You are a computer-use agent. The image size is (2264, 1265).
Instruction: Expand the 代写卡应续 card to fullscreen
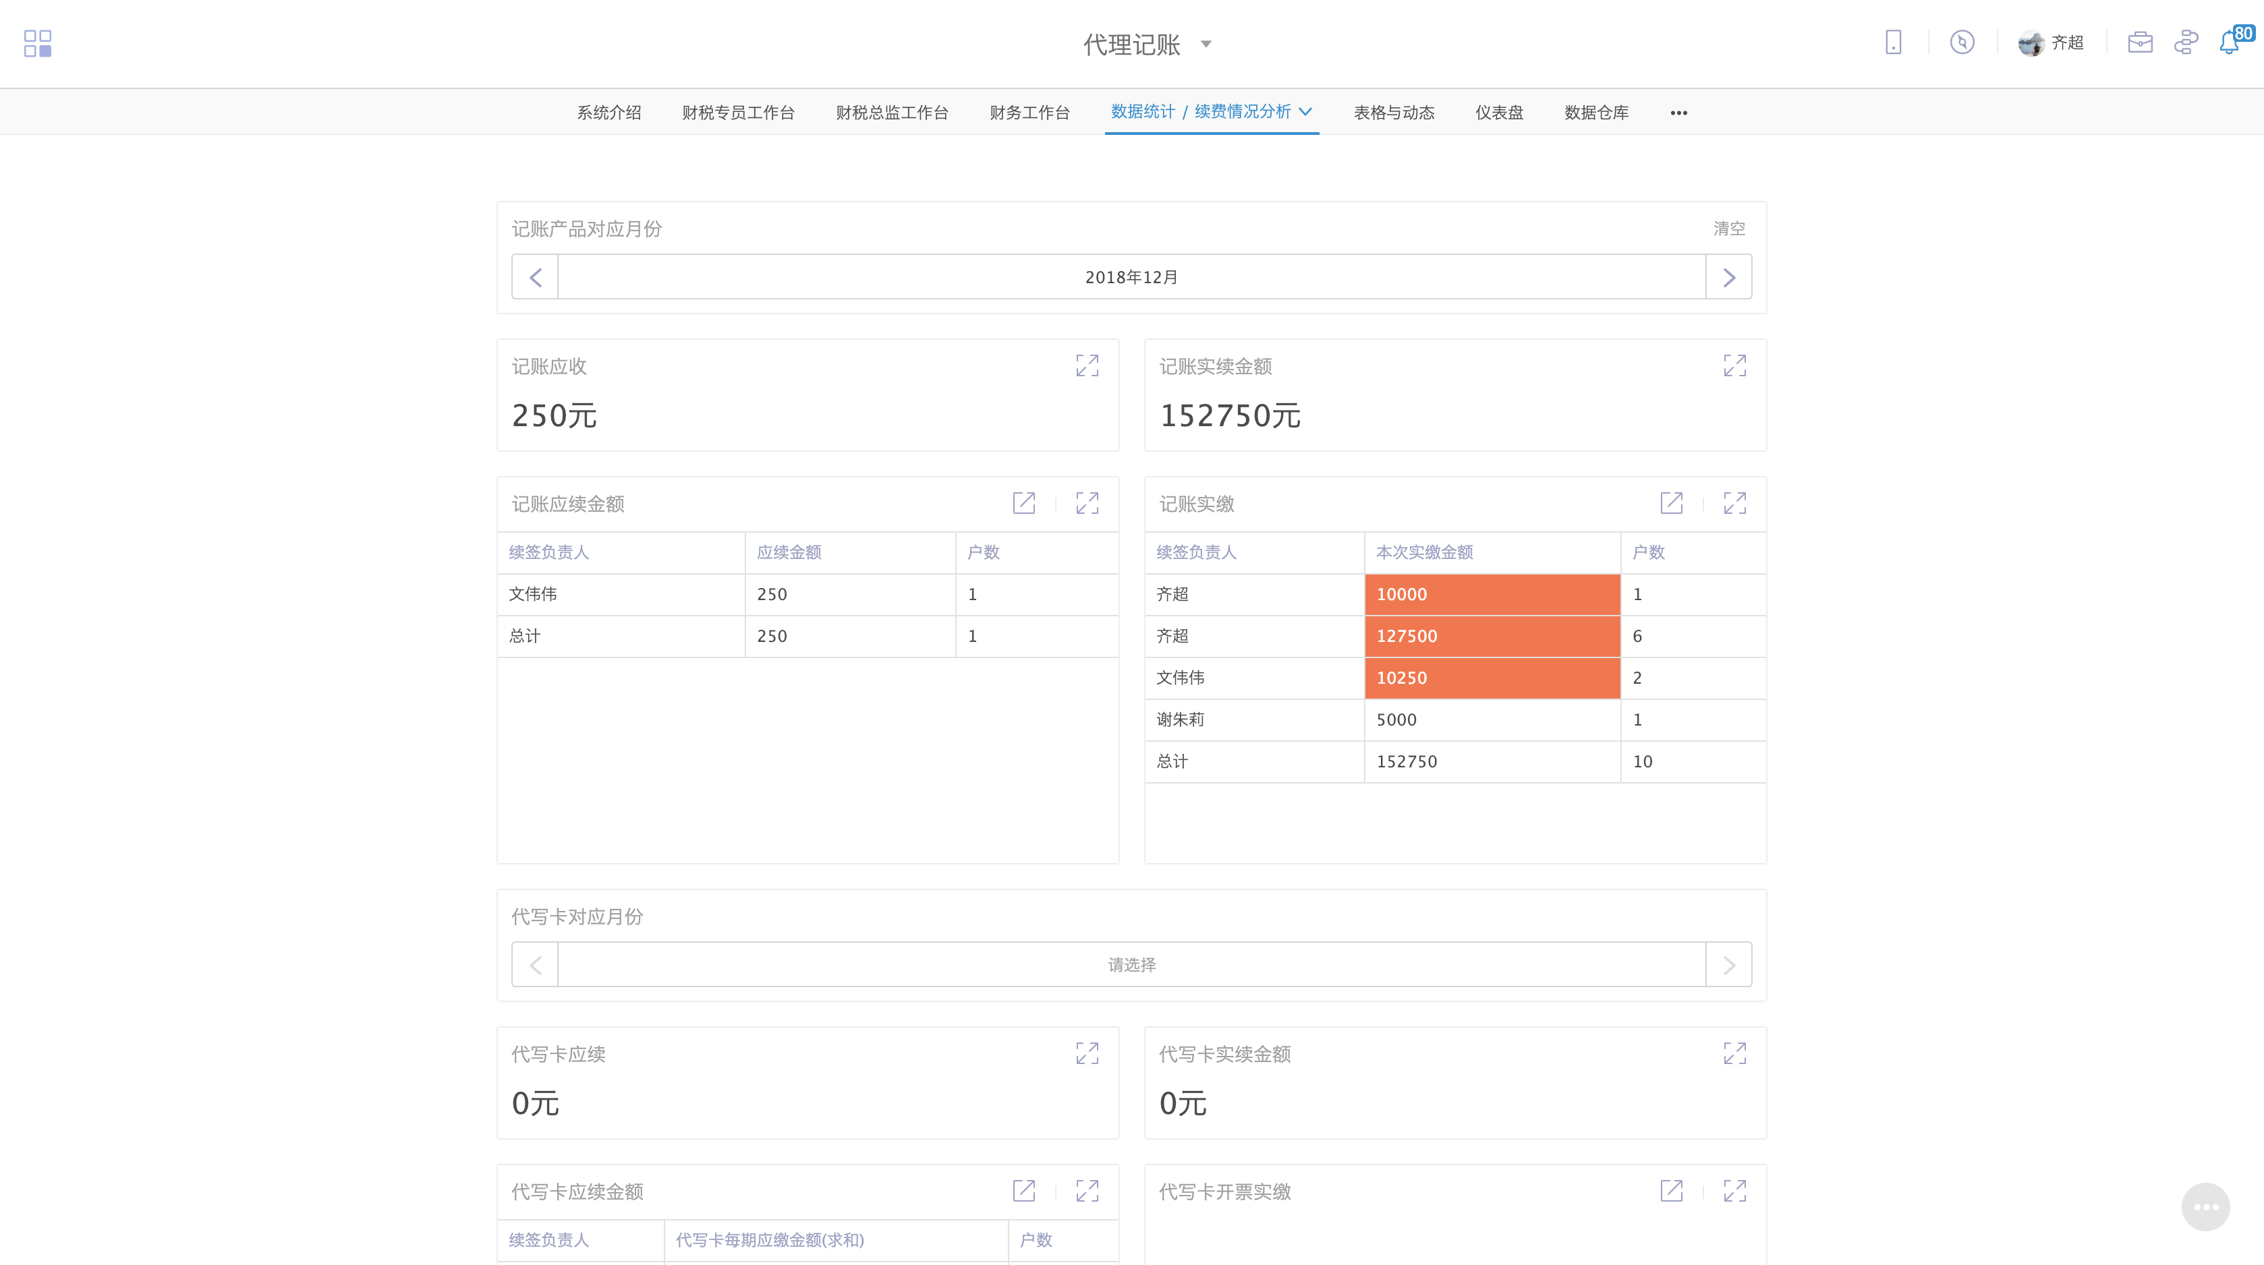click(1087, 1053)
